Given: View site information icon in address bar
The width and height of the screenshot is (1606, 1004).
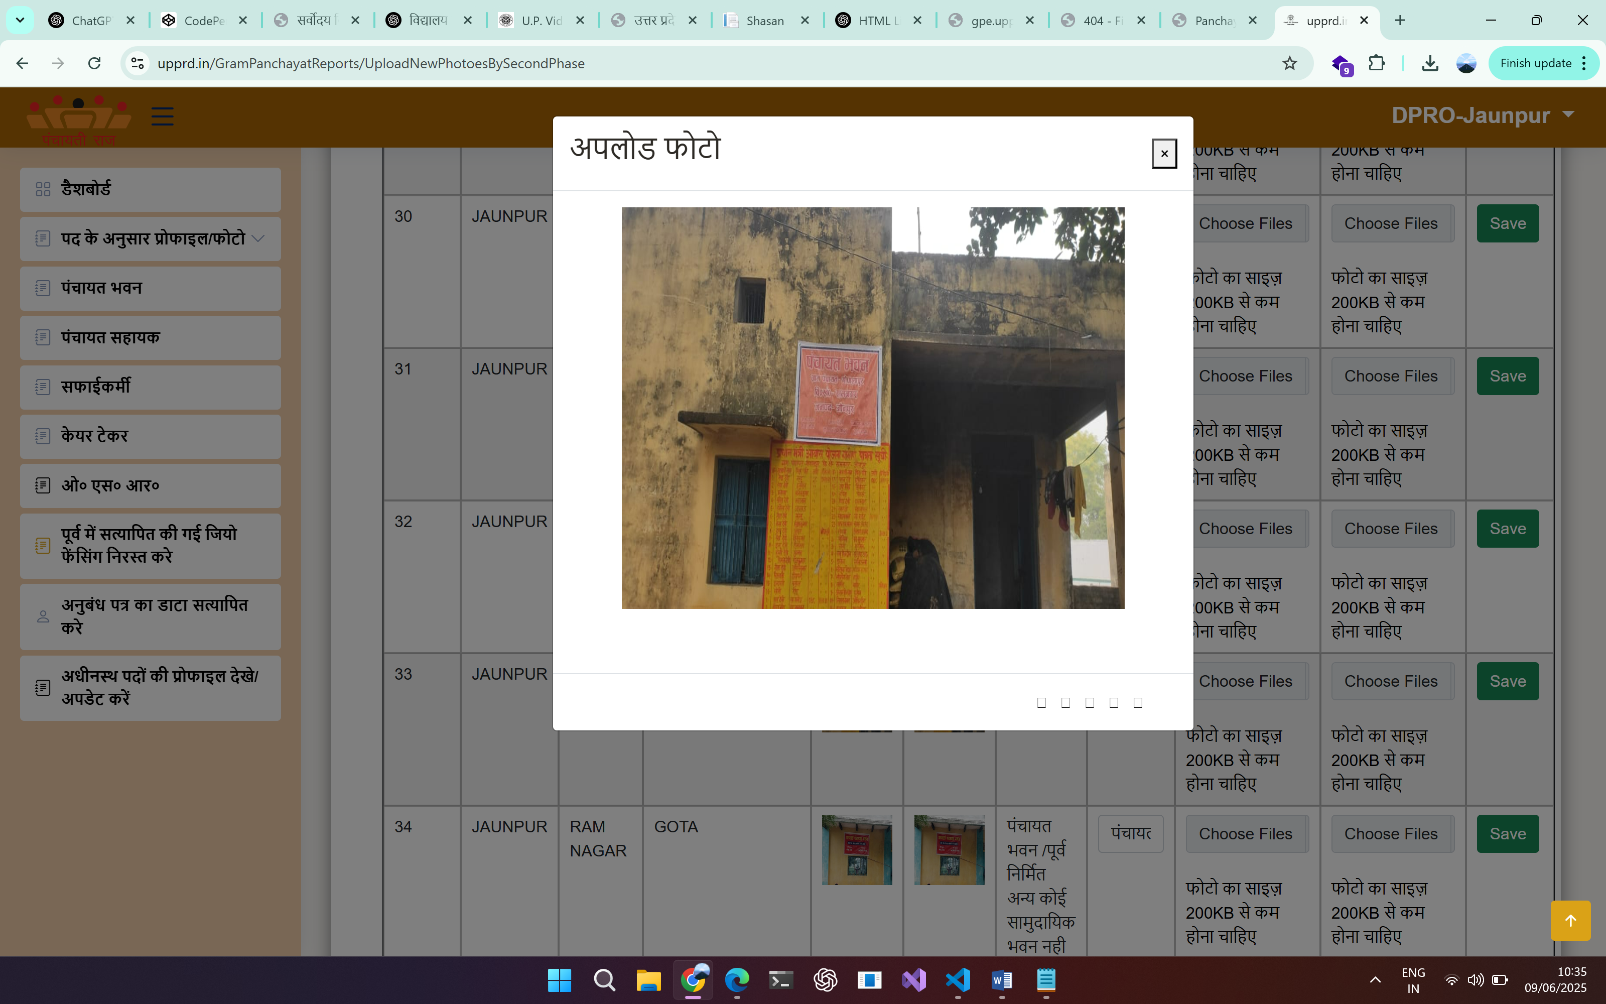Looking at the screenshot, I should pos(138,63).
